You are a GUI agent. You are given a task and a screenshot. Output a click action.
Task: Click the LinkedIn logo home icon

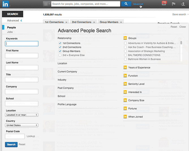click(5, 4)
